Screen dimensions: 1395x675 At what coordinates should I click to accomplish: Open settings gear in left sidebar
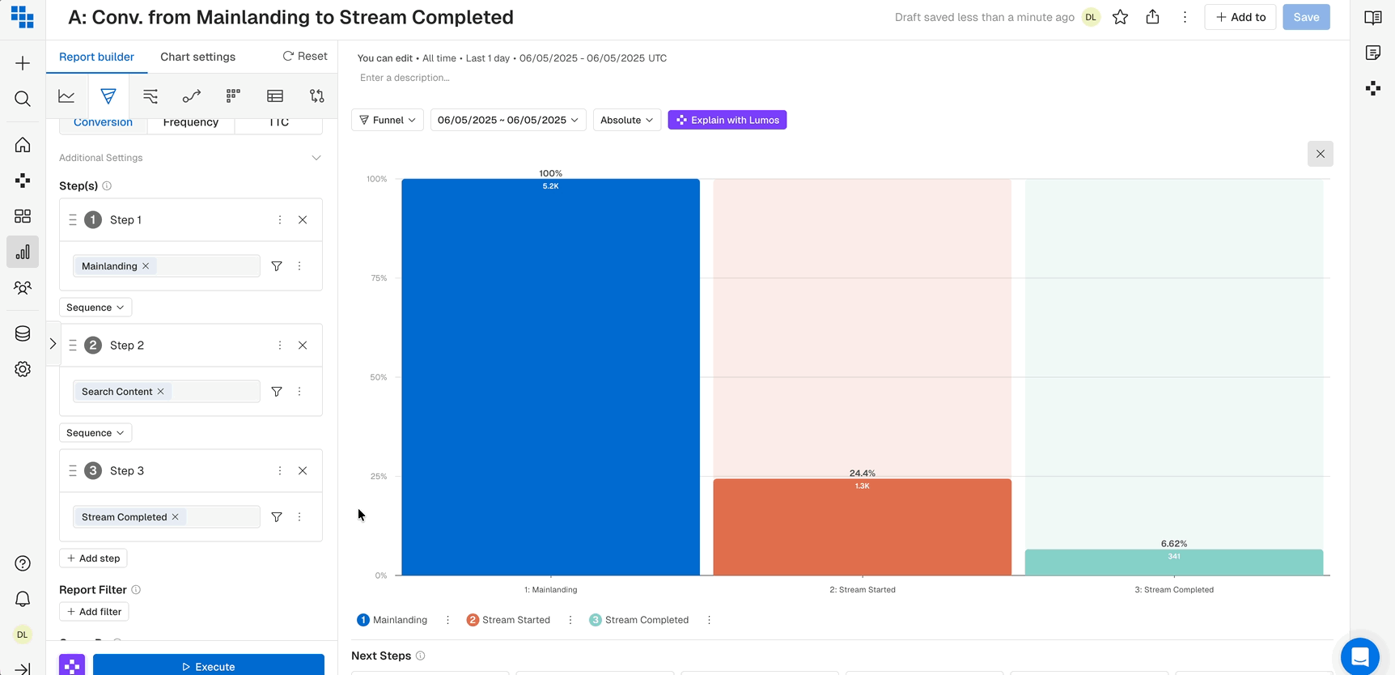23,369
